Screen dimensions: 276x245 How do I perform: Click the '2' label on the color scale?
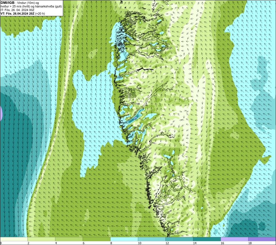coord(28,243)
